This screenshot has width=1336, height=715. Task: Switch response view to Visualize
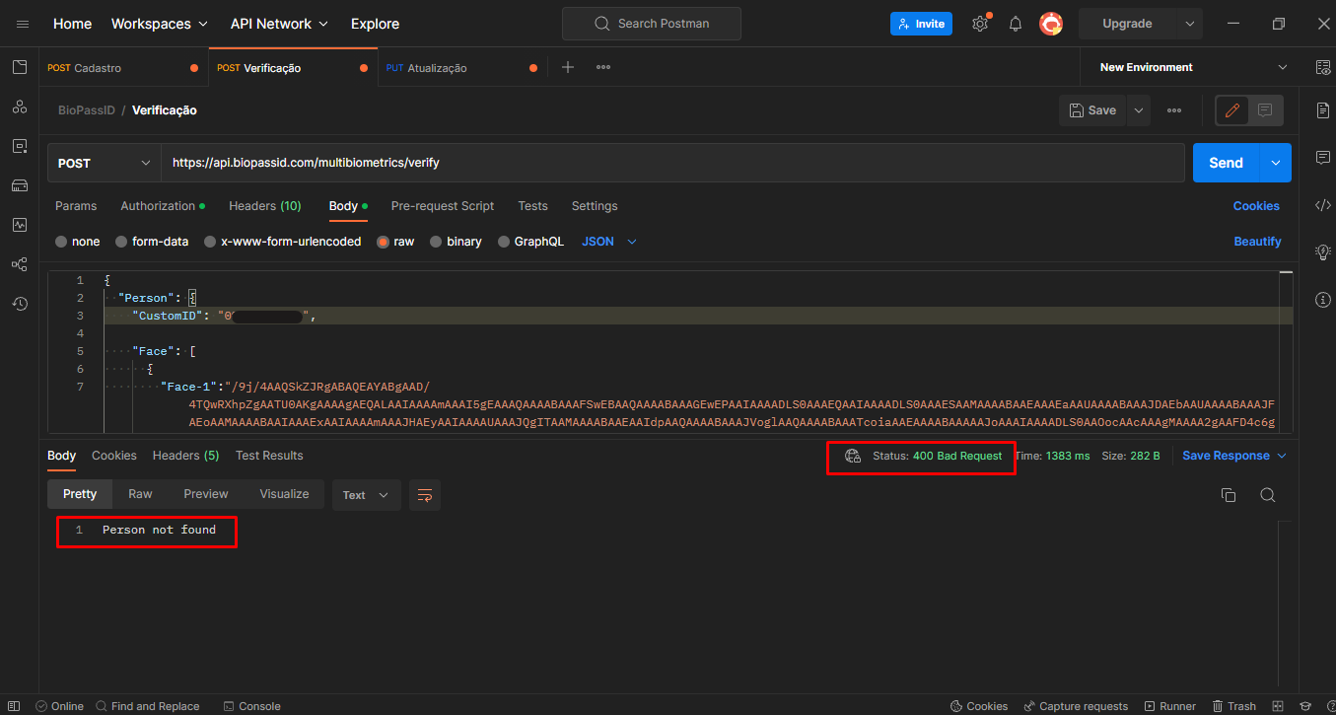coord(284,494)
